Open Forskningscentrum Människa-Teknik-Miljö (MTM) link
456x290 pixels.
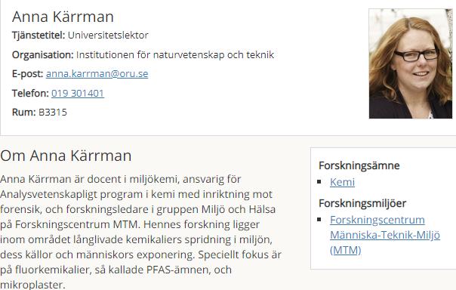point(385,235)
